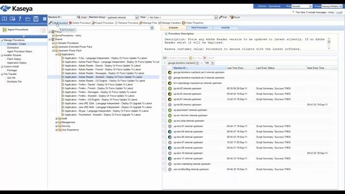Collapse the Procedure Description section

(x=166, y=34)
